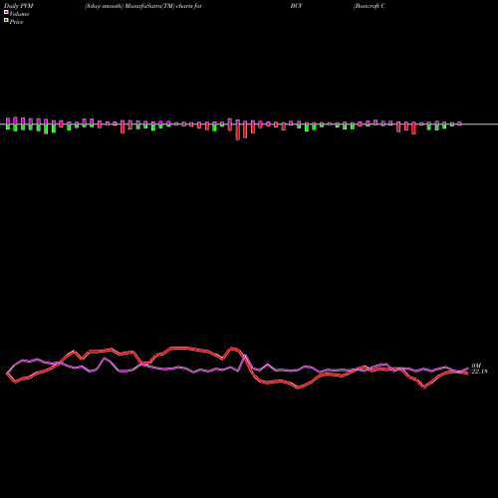Viewport: 498px width, 498px height.
Task: Select the 'Volume' legend label
Action: [x=19, y=14]
